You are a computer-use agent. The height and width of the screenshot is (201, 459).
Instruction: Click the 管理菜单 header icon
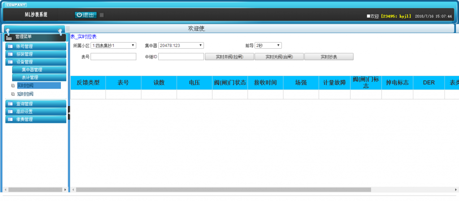(9, 37)
